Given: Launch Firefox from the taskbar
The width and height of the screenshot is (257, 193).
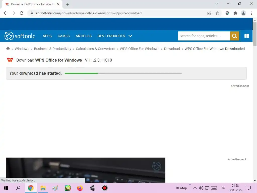Looking at the screenshot, I should pos(80,188).
